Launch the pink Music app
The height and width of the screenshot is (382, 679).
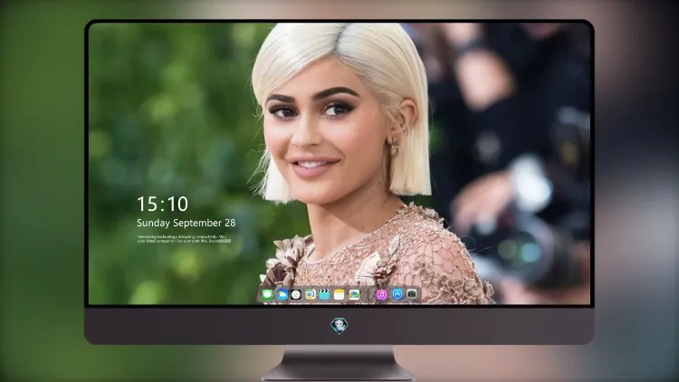(381, 295)
